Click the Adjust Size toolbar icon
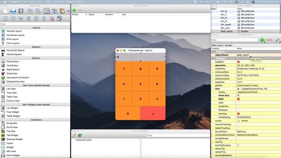The width and height of the screenshot is (281, 158). click(x=59, y=18)
